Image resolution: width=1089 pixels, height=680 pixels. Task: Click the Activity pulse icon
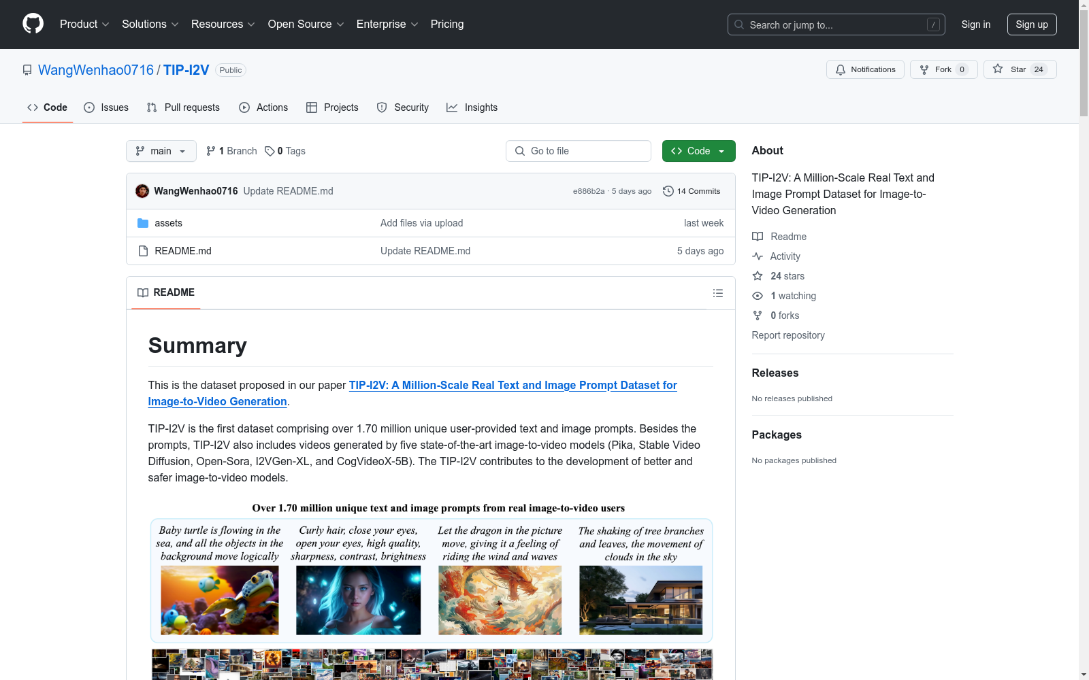(x=758, y=256)
